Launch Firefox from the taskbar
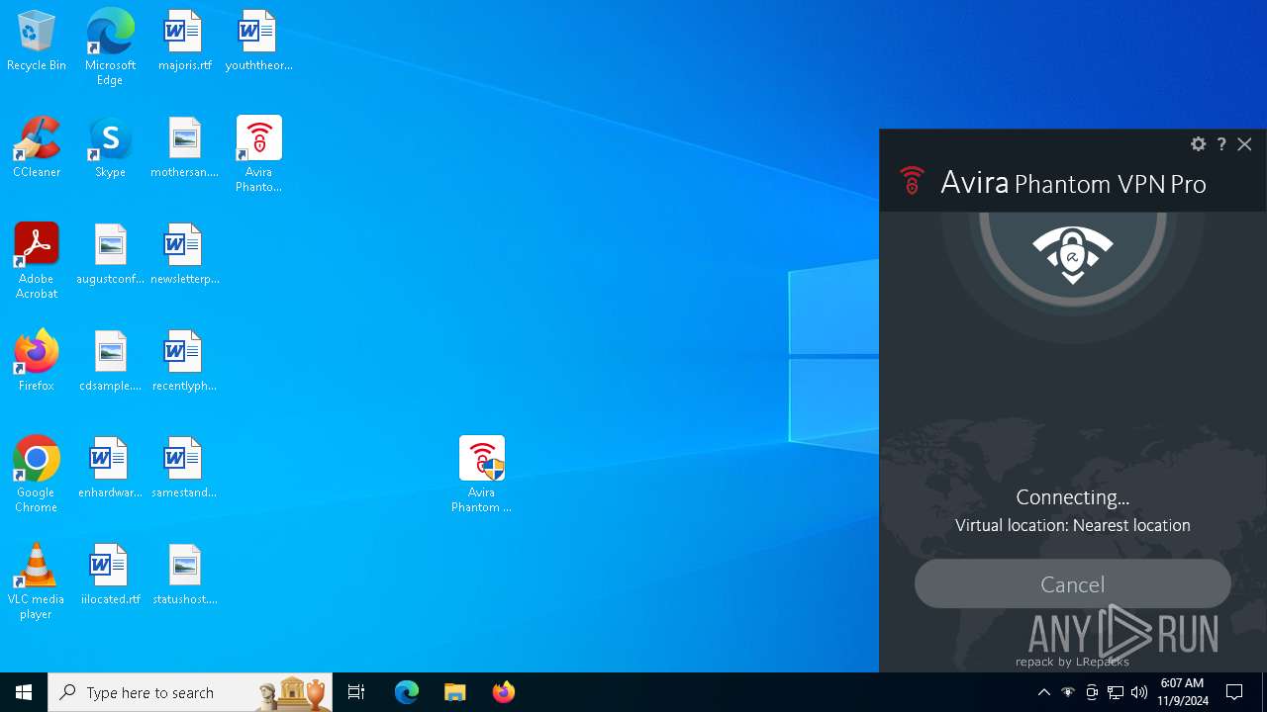This screenshot has width=1267, height=712. [x=503, y=692]
